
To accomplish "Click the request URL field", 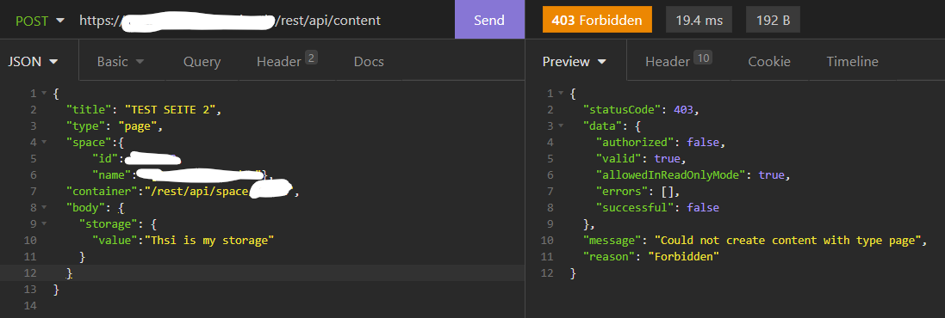I will tap(230, 20).
